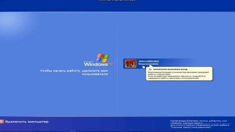The width and height of the screenshot is (235, 132).
Task: Click the Выключить компьютер label
Action: click(27, 122)
